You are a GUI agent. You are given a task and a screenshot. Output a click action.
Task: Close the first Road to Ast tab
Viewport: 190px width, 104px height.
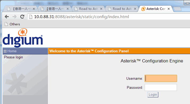click(x=101, y=9)
